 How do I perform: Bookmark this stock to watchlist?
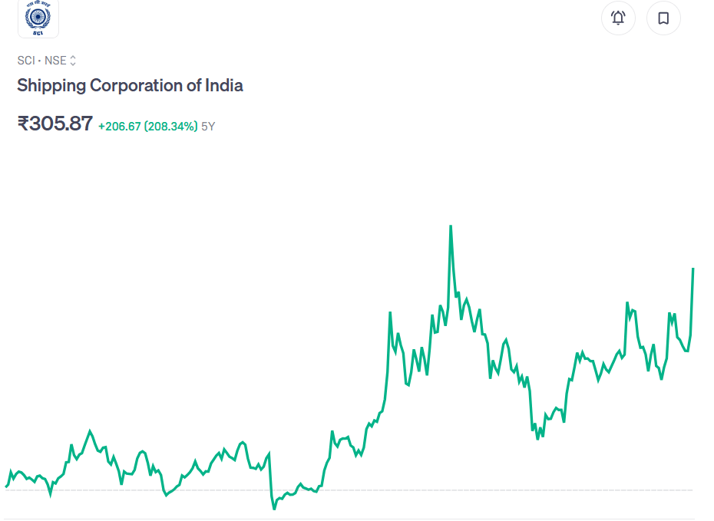(663, 18)
